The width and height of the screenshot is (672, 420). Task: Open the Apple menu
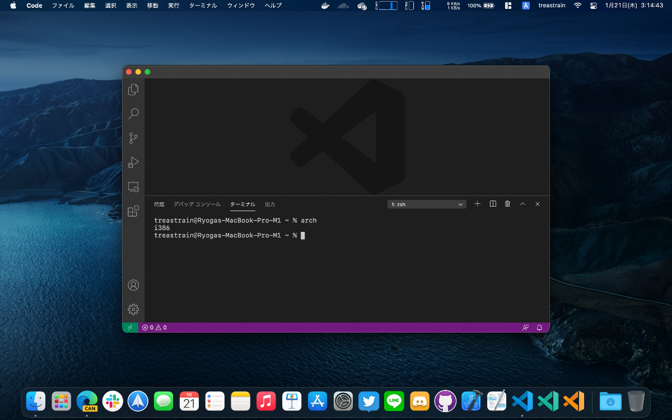[13, 6]
